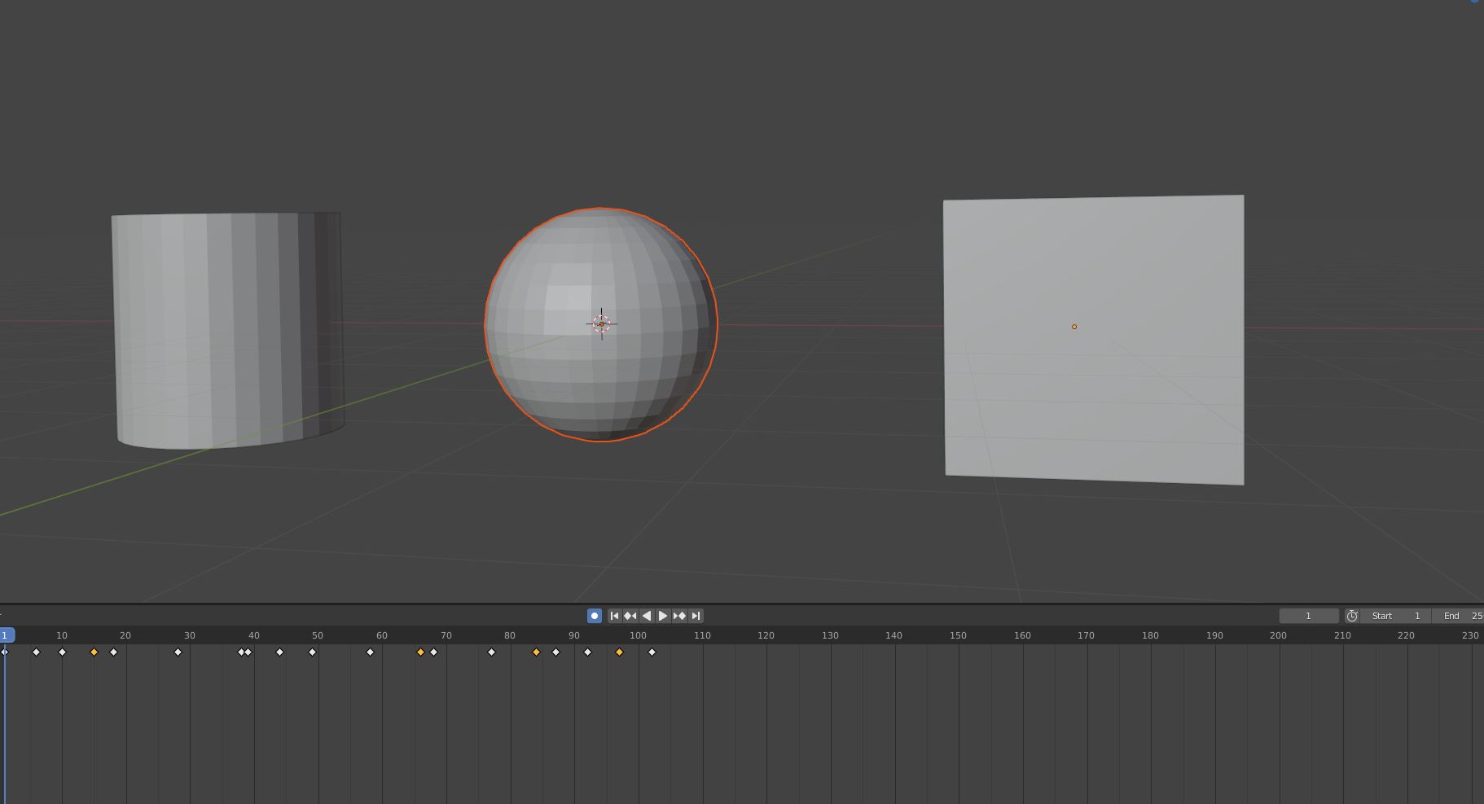Select the keyframe at frame 77
Screen dimensions: 1484x804
coord(491,652)
